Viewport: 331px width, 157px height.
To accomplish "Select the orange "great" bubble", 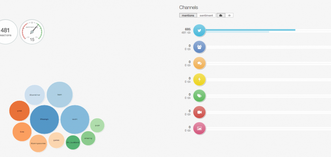I will click(x=19, y=111).
